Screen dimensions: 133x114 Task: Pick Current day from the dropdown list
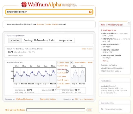tap(63, 66)
